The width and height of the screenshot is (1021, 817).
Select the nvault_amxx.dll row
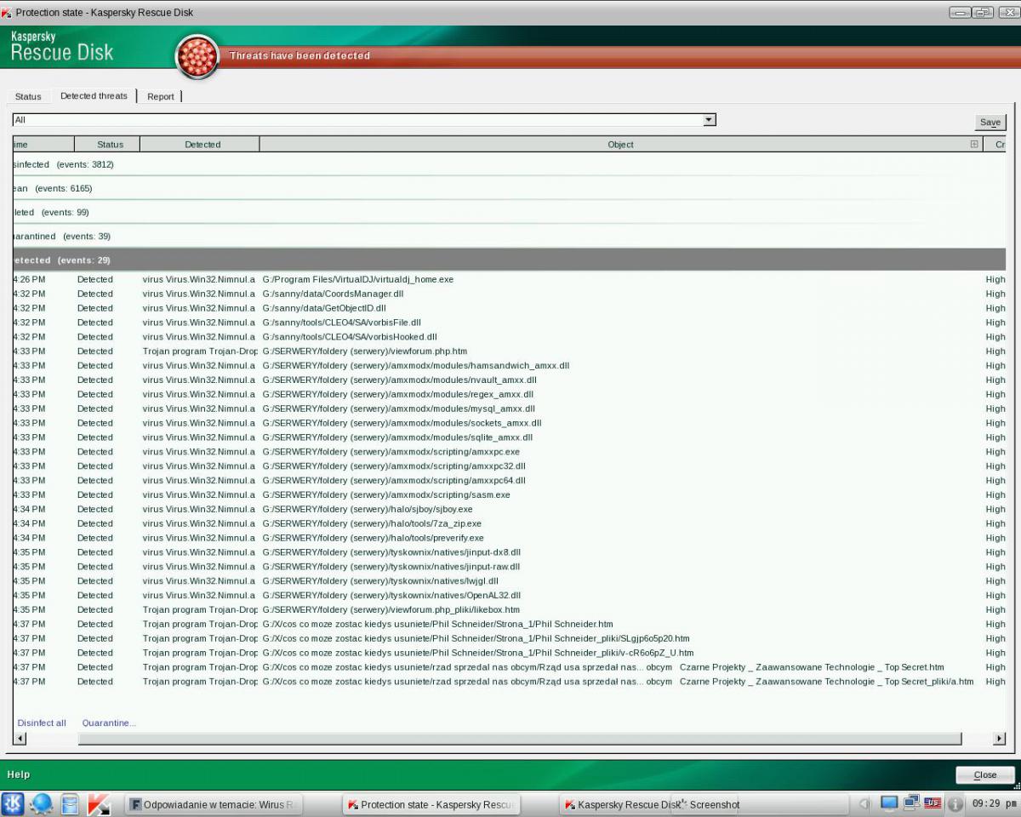click(x=509, y=380)
